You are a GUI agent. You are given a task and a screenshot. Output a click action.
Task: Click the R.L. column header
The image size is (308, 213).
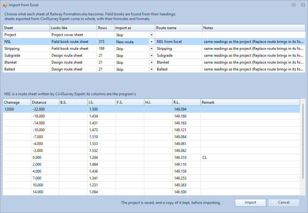(x=186, y=102)
